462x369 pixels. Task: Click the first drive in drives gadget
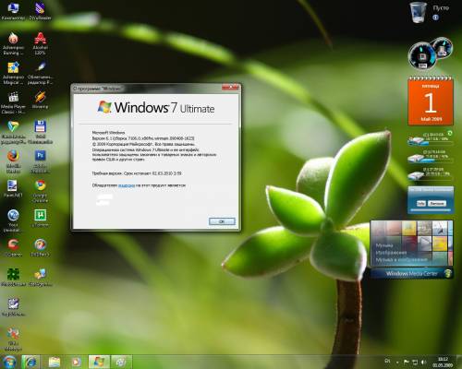(x=431, y=139)
